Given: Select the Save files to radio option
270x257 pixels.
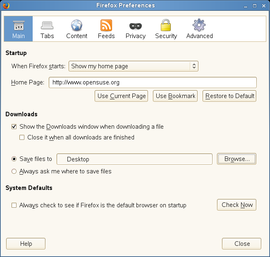Looking at the screenshot, I should pos(14,159).
